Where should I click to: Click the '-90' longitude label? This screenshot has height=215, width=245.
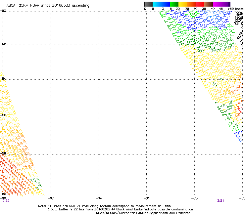pos(3,198)
